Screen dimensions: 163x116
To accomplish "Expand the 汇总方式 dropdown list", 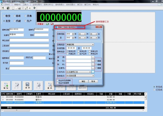I will 89,72.
